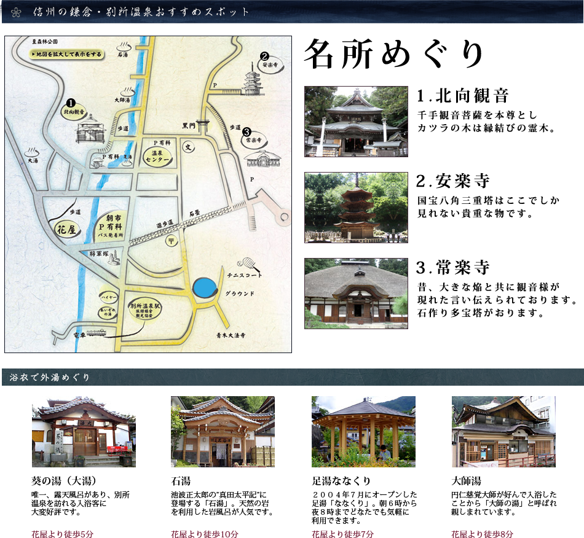Select the 大湯 hot spring icon on map

click(31, 152)
